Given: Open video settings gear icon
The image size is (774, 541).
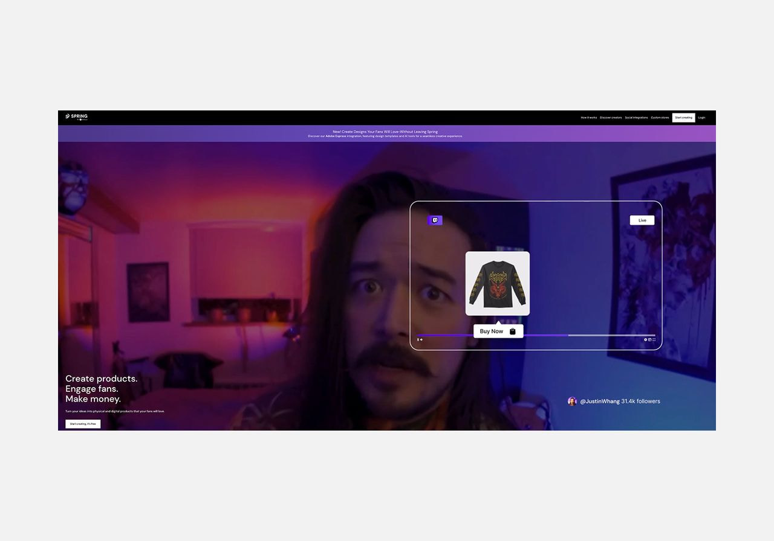Looking at the screenshot, I should 645,339.
